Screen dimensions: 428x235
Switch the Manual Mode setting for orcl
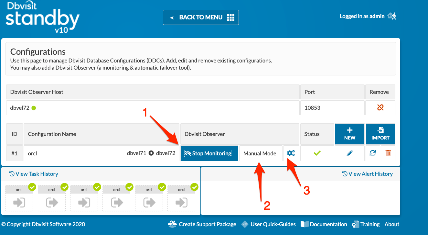coord(260,153)
